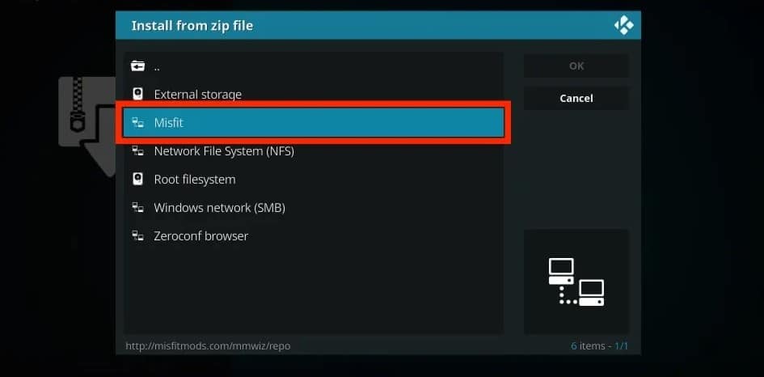The image size is (764, 377).
Task: Open External storage entry
Action: [314, 94]
